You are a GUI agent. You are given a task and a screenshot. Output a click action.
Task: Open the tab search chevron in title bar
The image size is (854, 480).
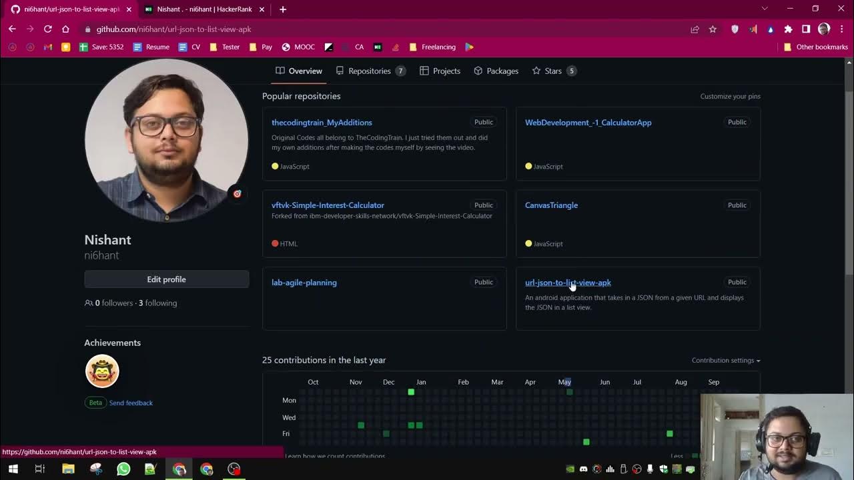(765, 9)
